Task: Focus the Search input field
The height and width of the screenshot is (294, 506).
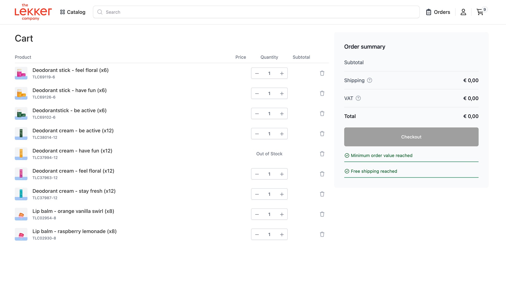Action: click(x=256, y=12)
